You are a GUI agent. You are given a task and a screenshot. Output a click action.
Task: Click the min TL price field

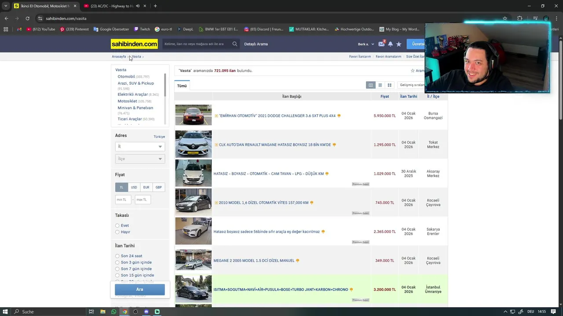(x=123, y=200)
